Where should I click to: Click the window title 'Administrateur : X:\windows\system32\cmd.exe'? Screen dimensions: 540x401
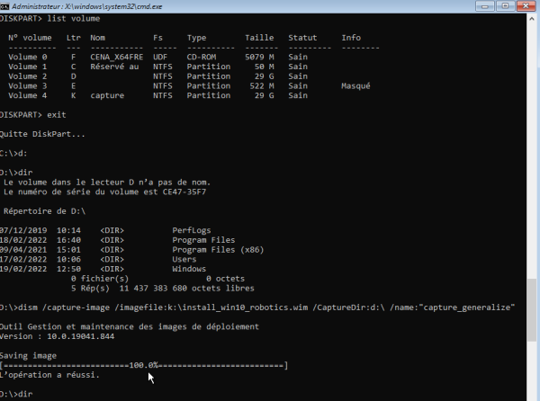(x=86, y=6)
